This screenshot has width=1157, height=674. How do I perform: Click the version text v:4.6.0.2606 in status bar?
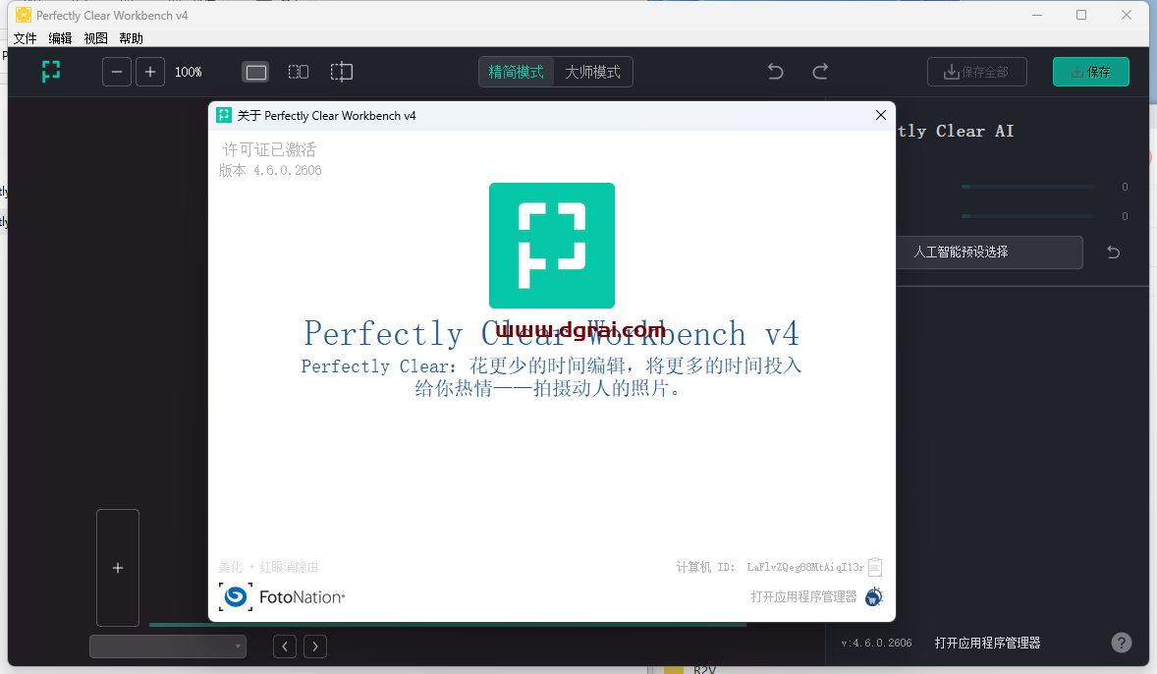[x=877, y=643]
